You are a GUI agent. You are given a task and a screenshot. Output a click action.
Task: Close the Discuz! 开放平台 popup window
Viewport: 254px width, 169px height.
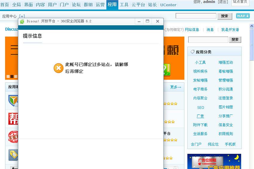[x=157, y=21]
